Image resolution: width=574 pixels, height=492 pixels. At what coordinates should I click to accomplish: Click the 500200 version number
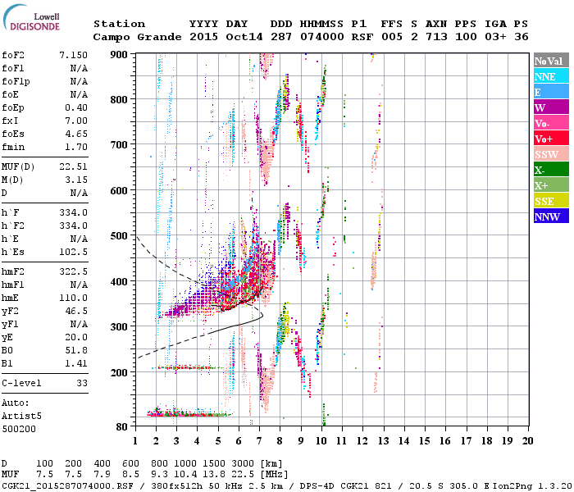(19, 429)
